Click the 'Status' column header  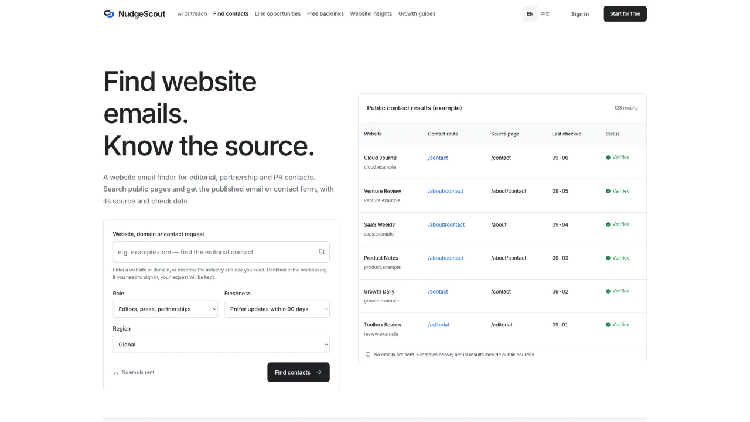pos(612,134)
